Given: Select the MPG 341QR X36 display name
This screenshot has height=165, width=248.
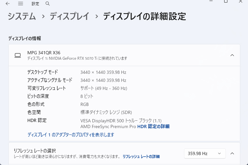Looking at the screenshot, I should point(44,53).
